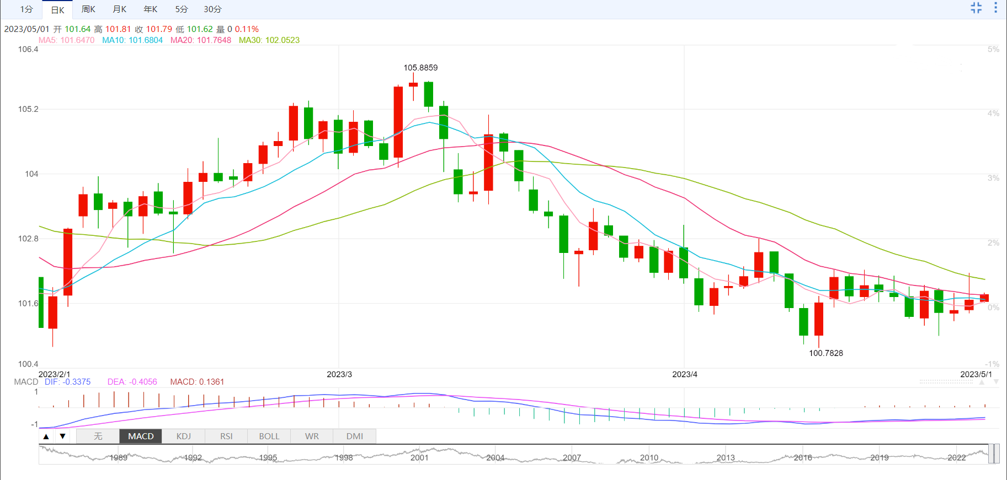Grab the right range handle of timeline navigator
The image size is (1007, 480).
pos(997,454)
